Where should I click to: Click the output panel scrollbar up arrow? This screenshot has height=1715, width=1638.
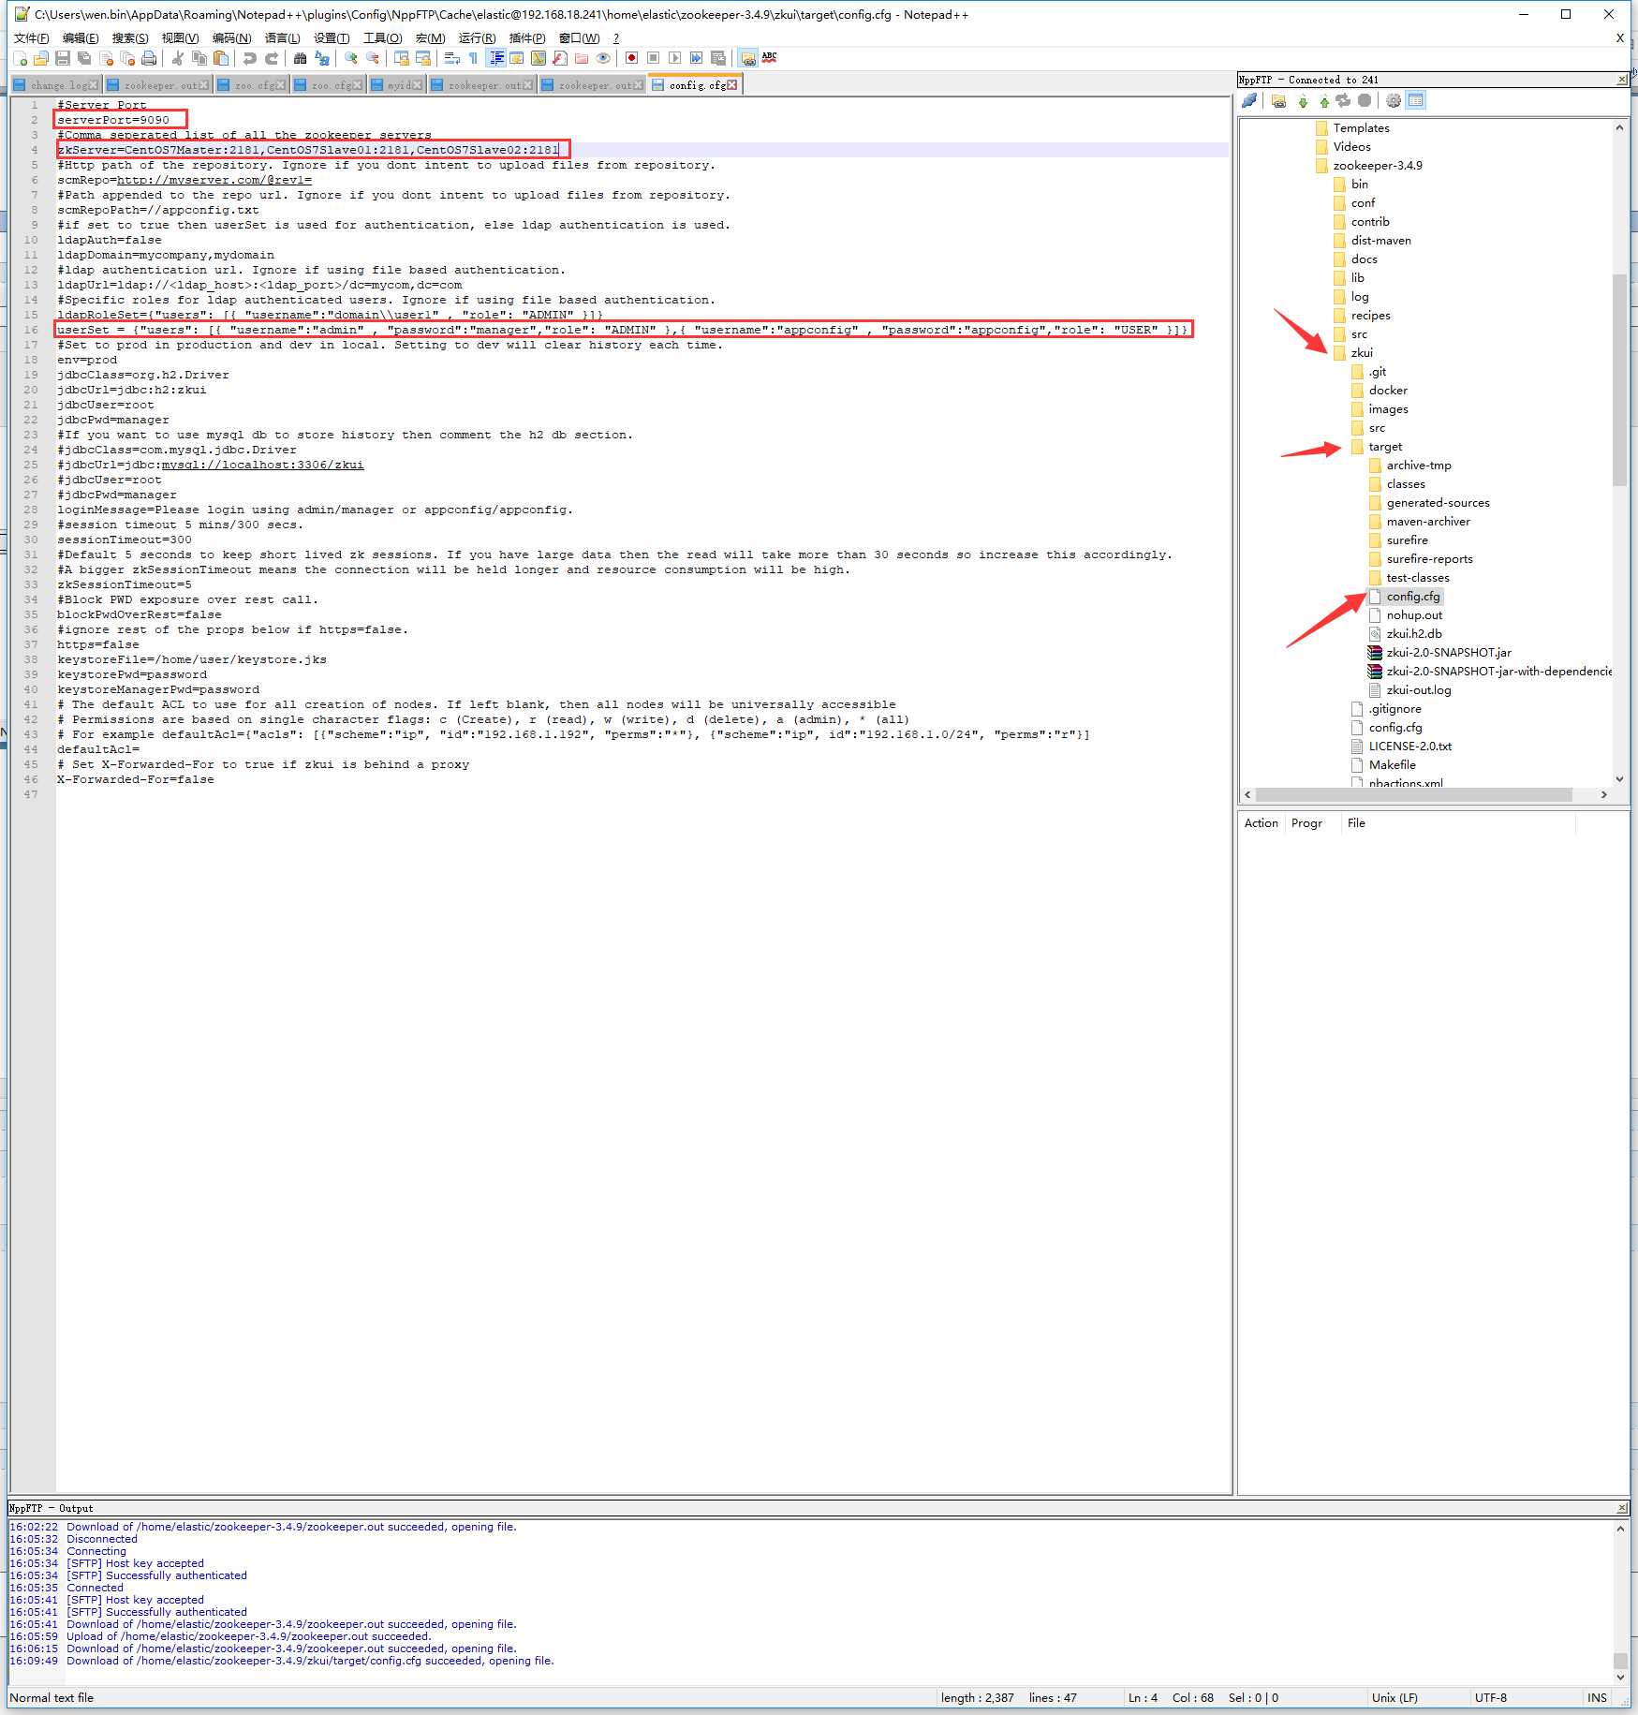pyautogui.click(x=1620, y=1529)
